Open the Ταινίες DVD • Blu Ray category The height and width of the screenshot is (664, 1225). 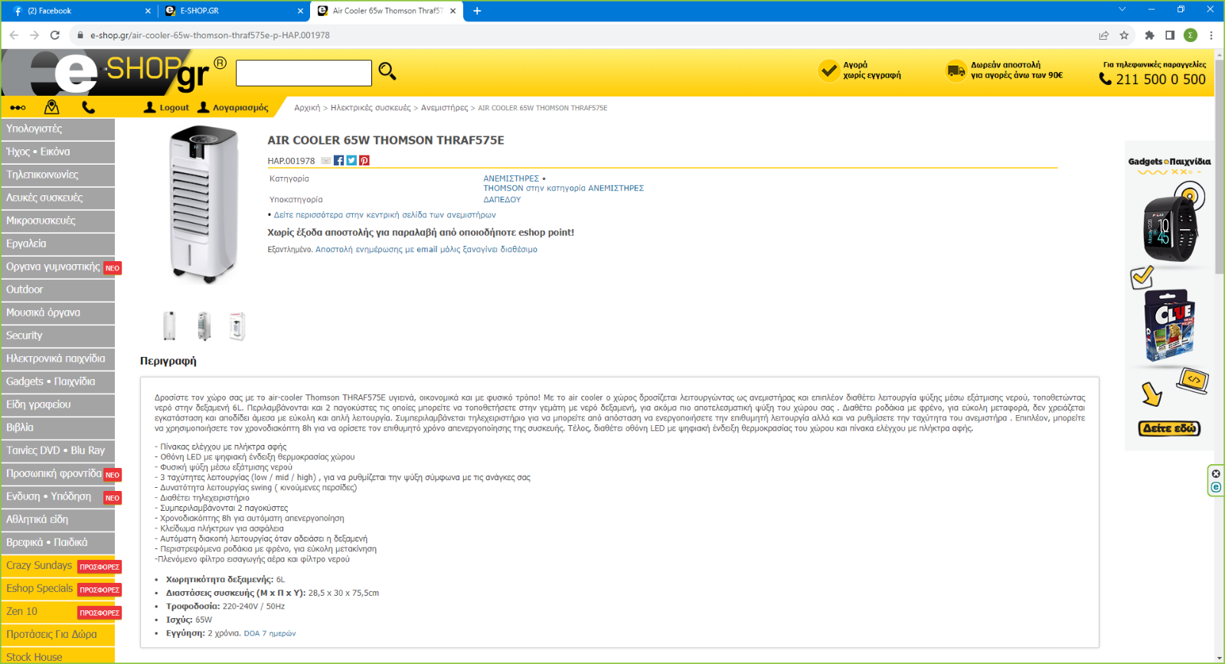click(x=58, y=450)
